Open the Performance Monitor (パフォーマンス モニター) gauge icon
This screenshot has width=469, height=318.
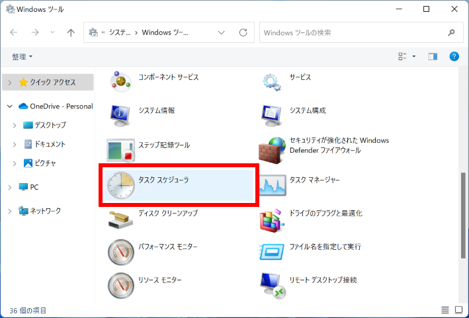pyautogui.click(x=121, y=253)
